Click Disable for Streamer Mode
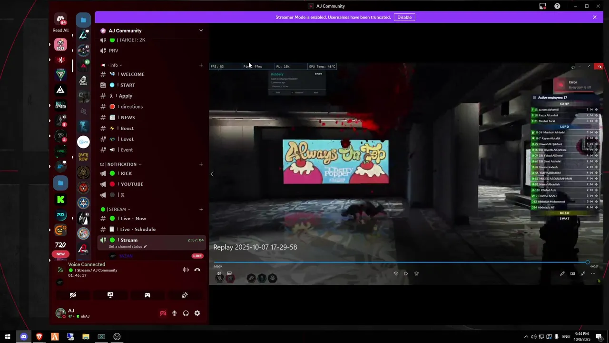This screenshot has height=343, width=609. (404, 17)
